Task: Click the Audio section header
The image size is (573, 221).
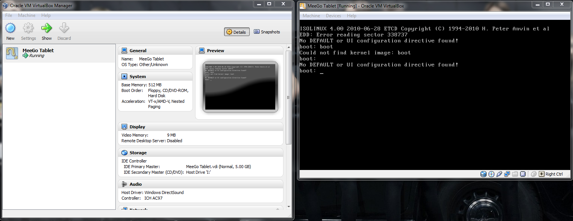Action: click(201, 184)
